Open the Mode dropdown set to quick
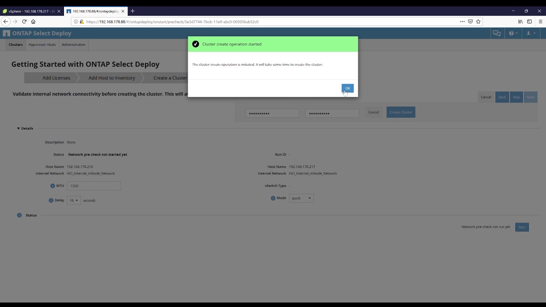Image resolution: width=546 pixels, height=307 pixels. click(x=301, y=198)
